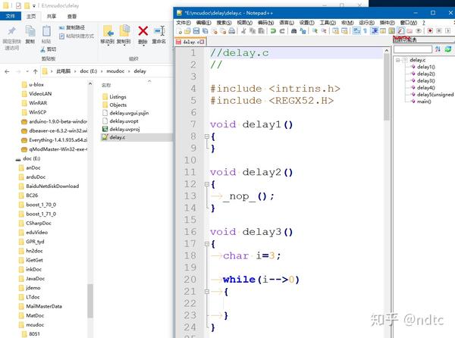This screenshot has height=338, width=455.
Task: Click Start Recording macro red dot icon
Action: click(430, 31)
